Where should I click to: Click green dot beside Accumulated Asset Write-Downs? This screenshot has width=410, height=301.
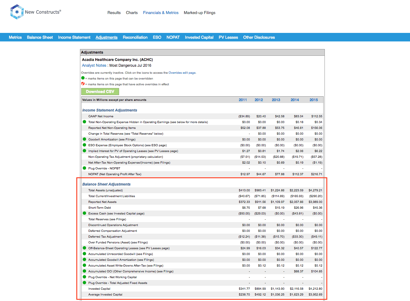[85, 265]
